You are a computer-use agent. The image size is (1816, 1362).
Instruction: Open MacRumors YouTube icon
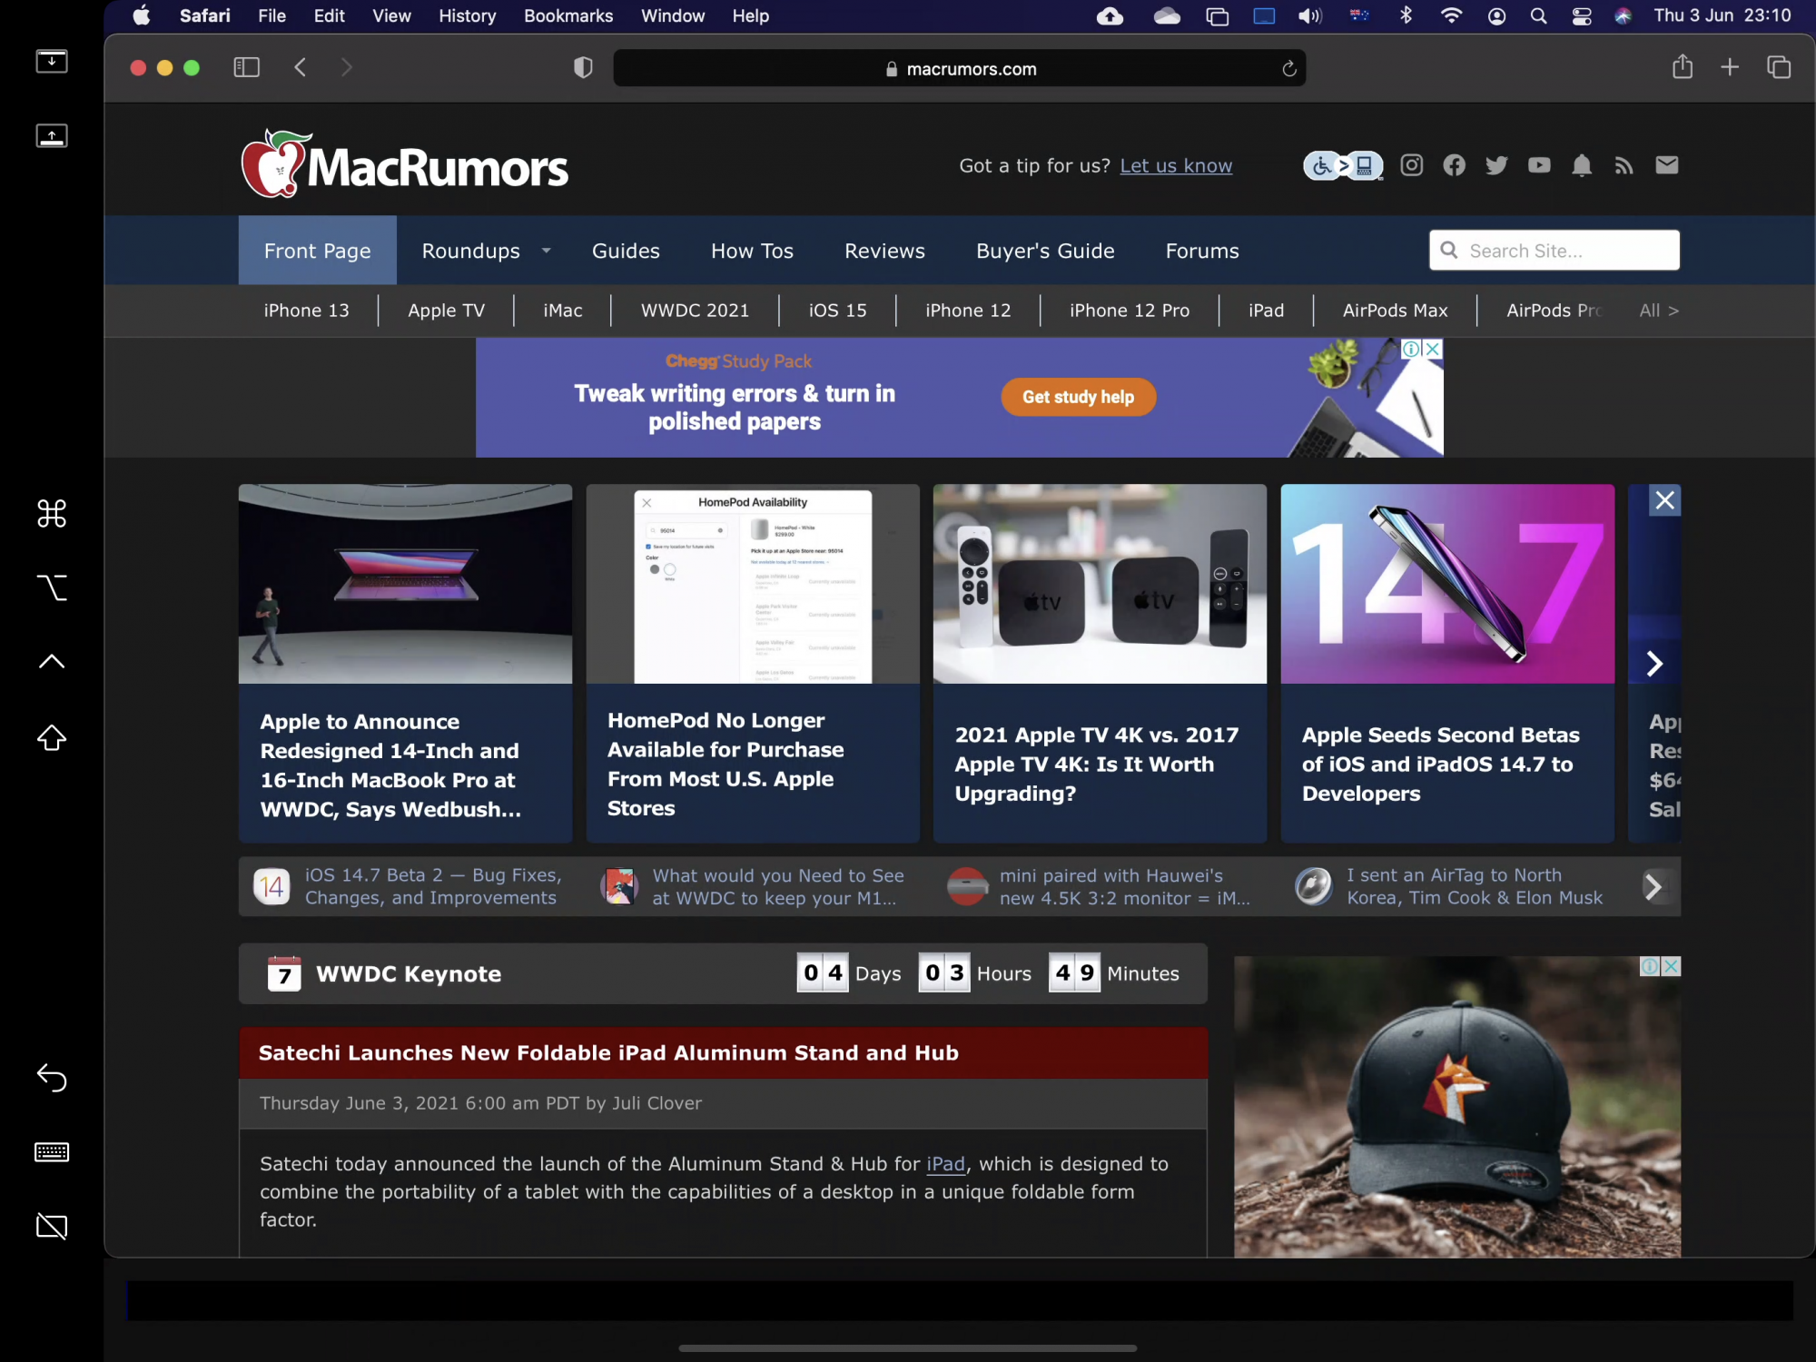1539,165
